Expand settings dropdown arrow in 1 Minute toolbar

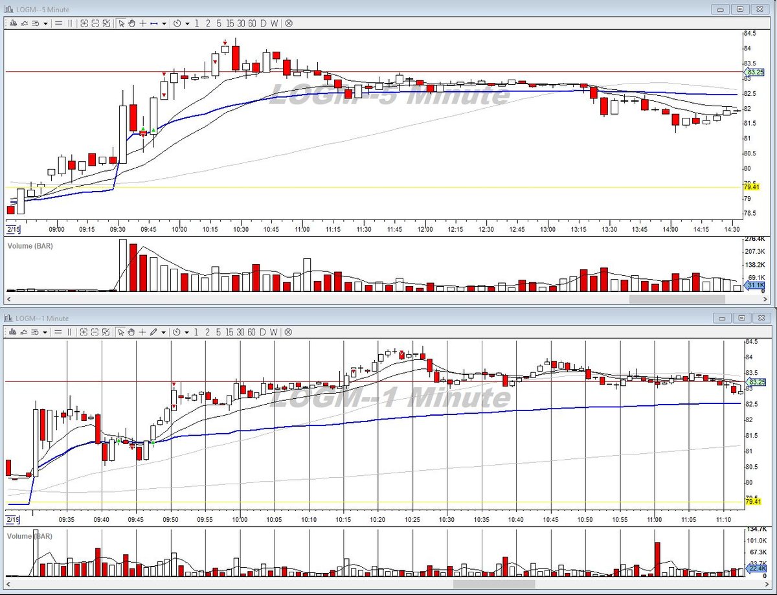pos(45,332)
